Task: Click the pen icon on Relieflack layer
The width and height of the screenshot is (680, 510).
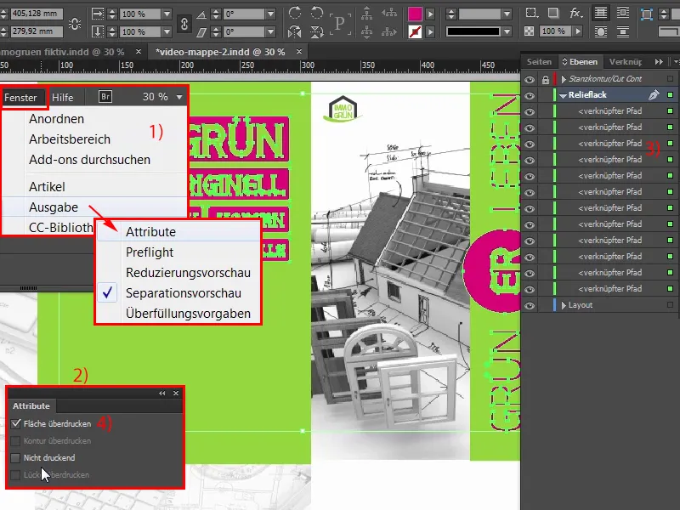Action: pos(654,94)
